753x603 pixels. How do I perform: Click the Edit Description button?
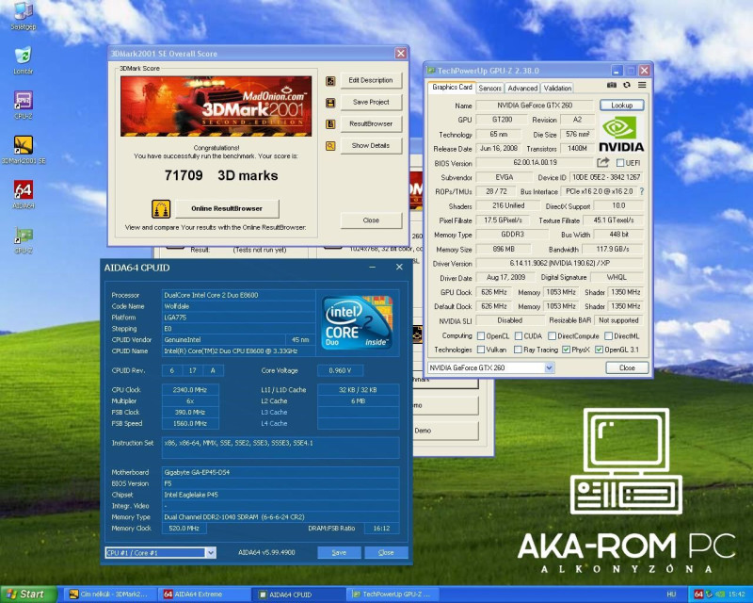[371, 80]
